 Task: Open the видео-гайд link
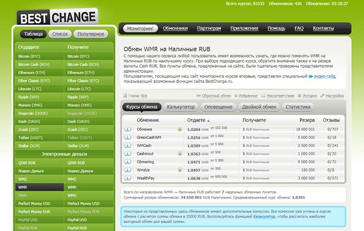point(325,76)
